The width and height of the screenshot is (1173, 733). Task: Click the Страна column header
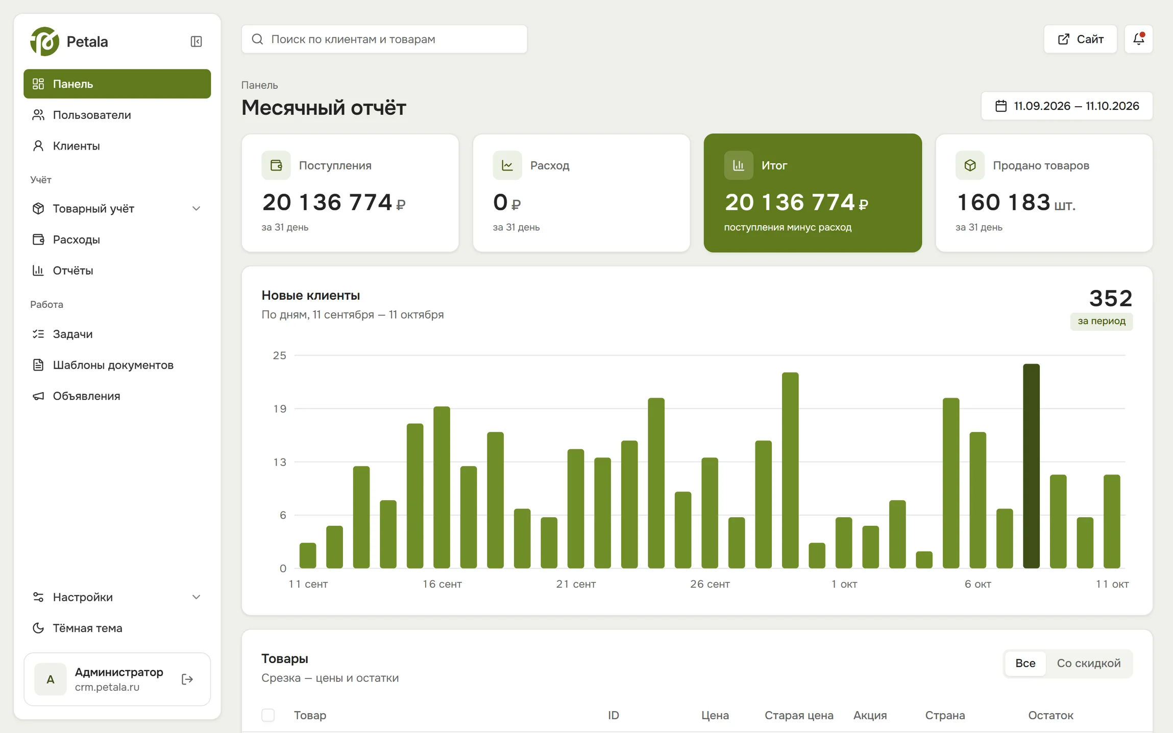point(945,715)
